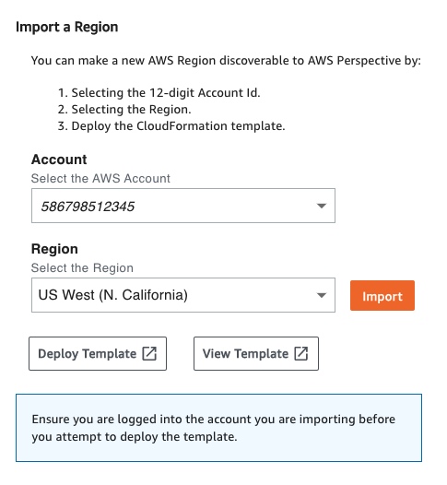447x485 pixels.
Task: Click the external link icon on View Template
Action: (301, 353)
